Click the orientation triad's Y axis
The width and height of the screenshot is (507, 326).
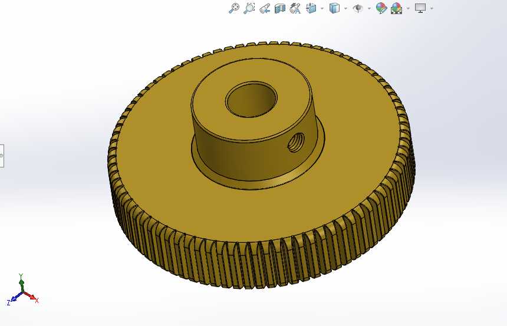(x=21, y=282)
